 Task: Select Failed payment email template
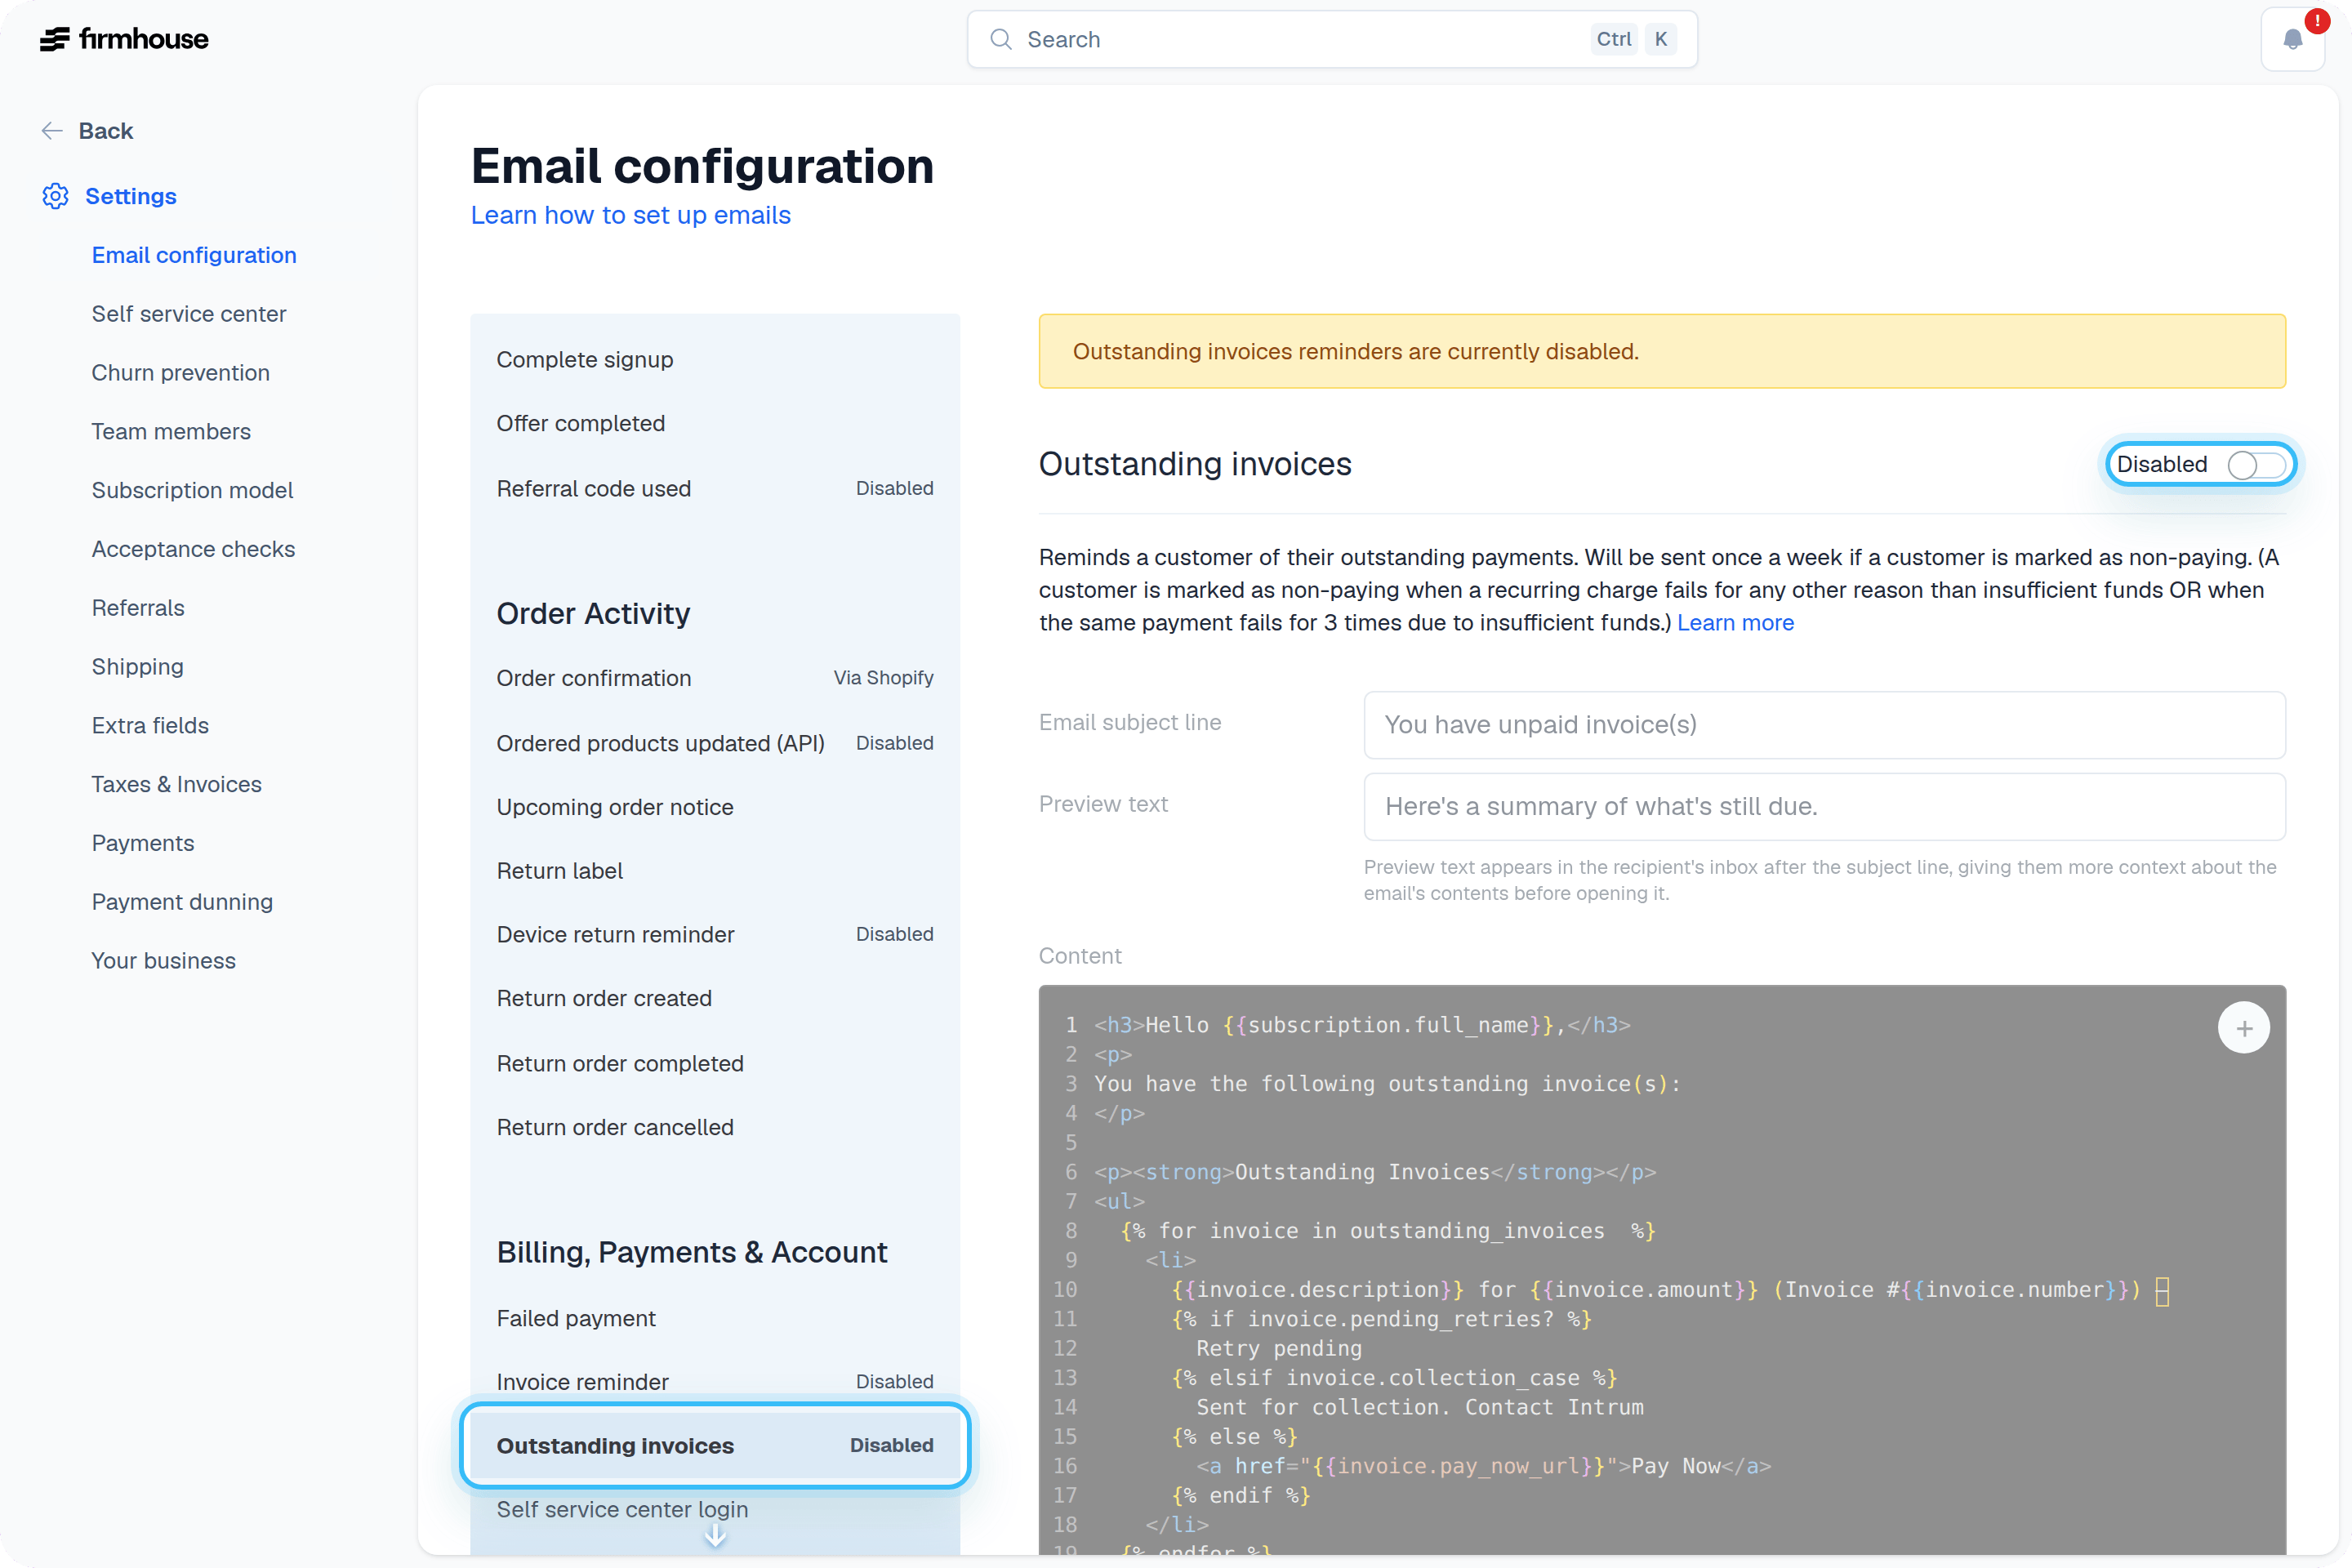point(715,1319)
